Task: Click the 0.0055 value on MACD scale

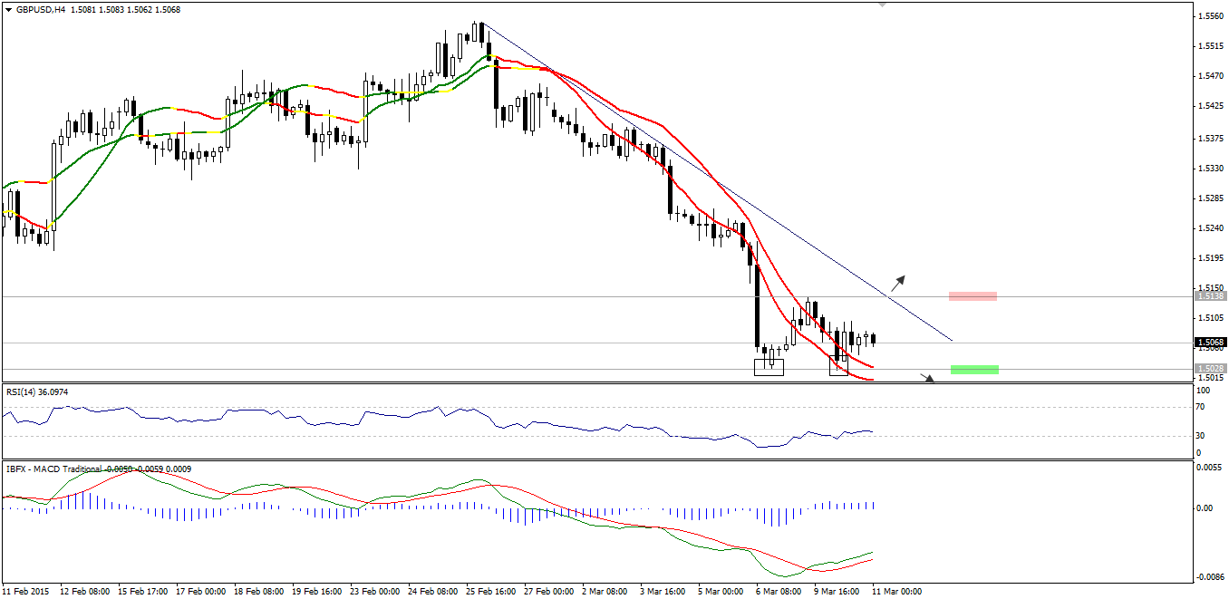Action: (1208, 466)
